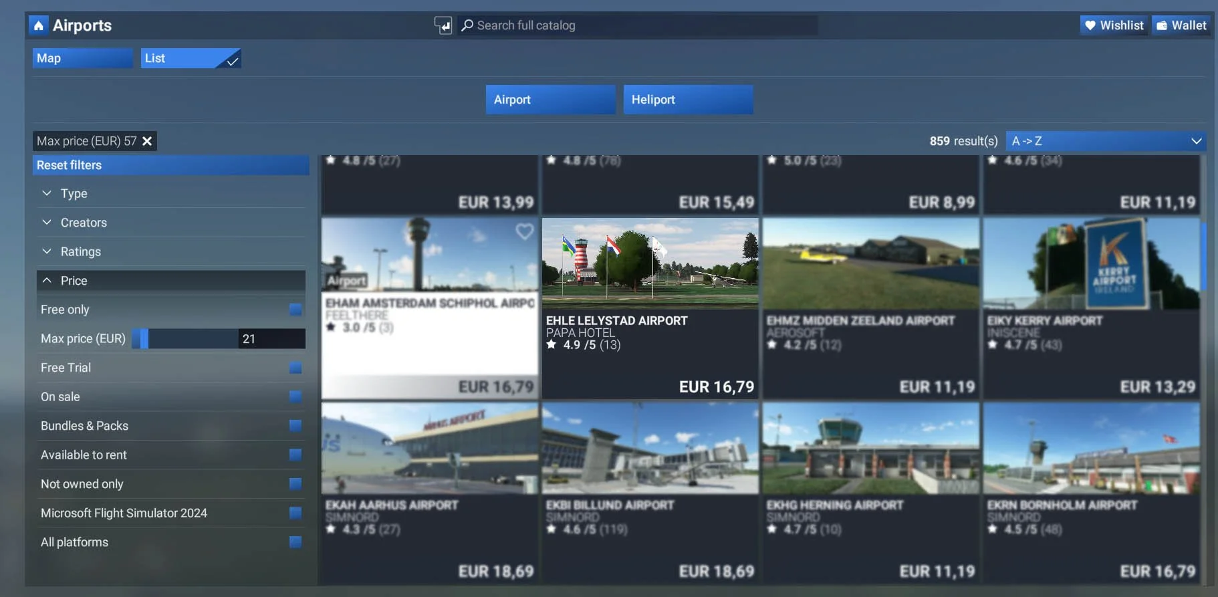Click the 4.7 /5 (10) rating on Herning

pos(804,529)
